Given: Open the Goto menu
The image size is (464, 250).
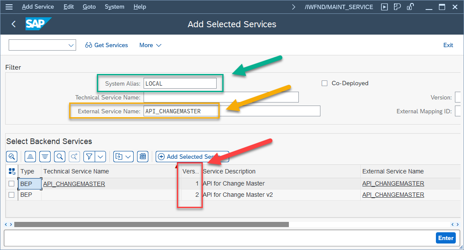Looking at the screenshot, I should [89, 6].
